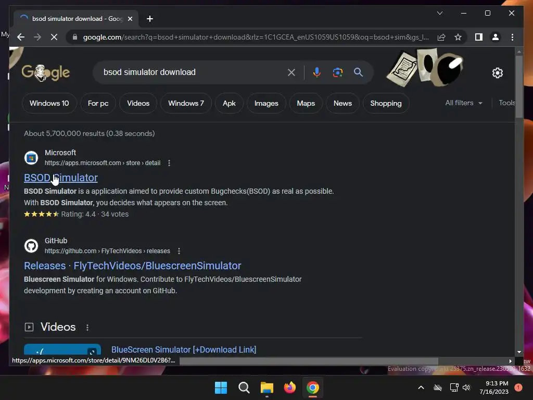The height and width of the screenshot is (400, 533).
Task: Switch to Maps results
Action: point(306,103)
